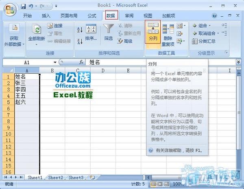Click the what-if analysis icon
The image size is (244, 189).
point(179,41)
